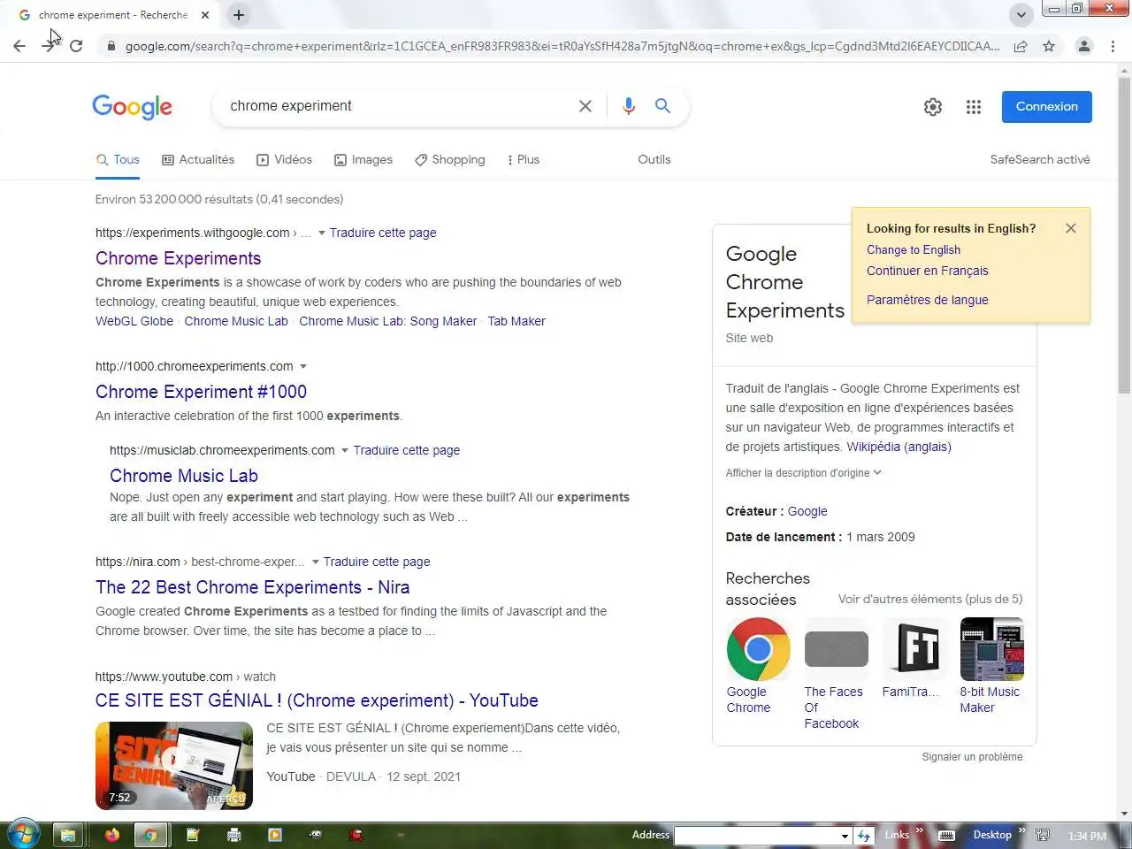
Task: Open Chrome three-dot menu
Action: pos(1113,46)
